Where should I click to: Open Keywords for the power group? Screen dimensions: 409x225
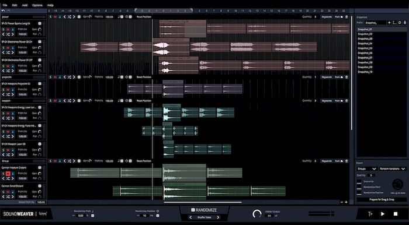(327, 17)
